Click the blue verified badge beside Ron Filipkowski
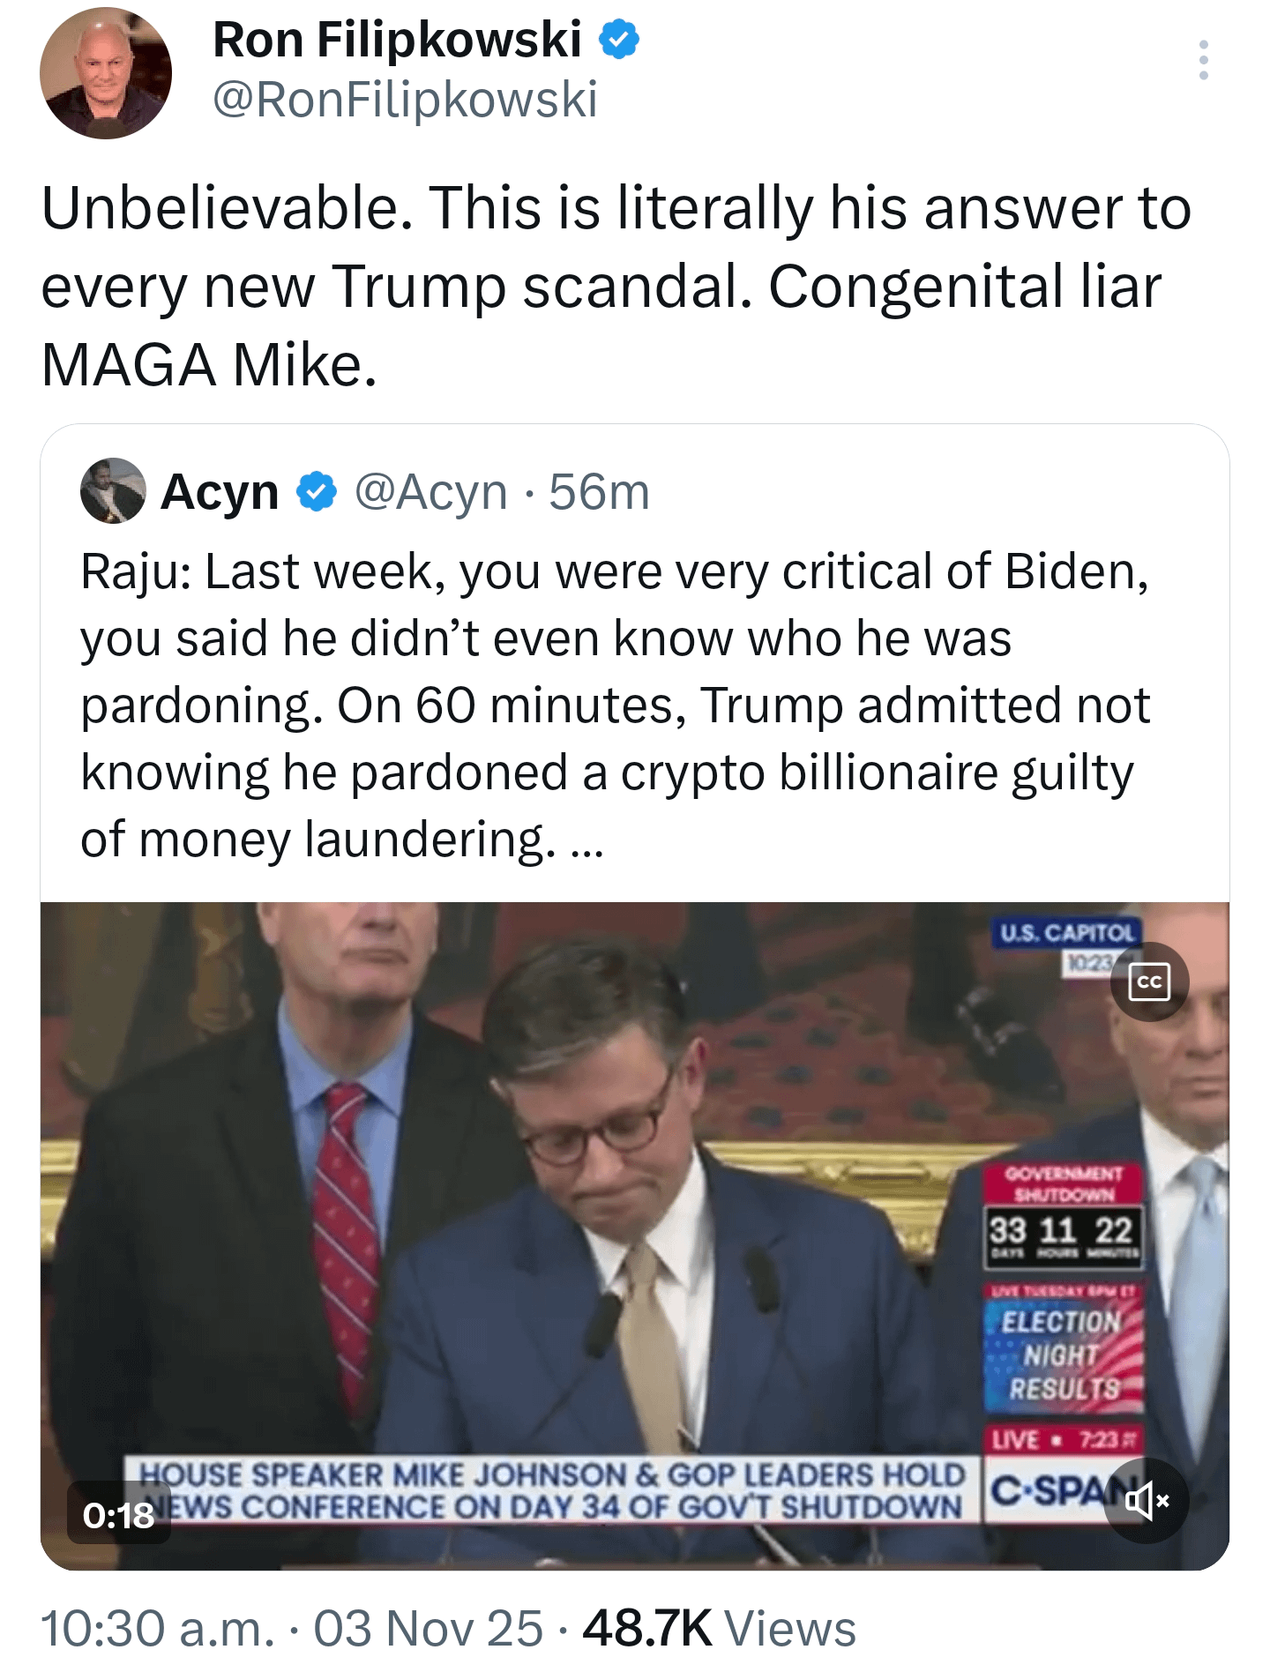 619,40
